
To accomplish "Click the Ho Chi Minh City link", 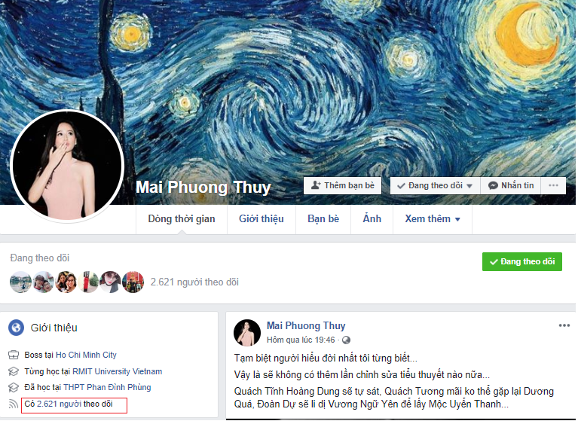I will point(86,355).
